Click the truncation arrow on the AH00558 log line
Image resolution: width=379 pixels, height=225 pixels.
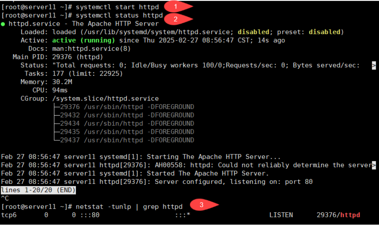pyautogui.click(x=374, y=165)
